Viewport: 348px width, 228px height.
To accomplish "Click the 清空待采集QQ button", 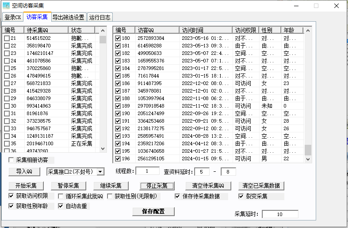I will 208,186.
